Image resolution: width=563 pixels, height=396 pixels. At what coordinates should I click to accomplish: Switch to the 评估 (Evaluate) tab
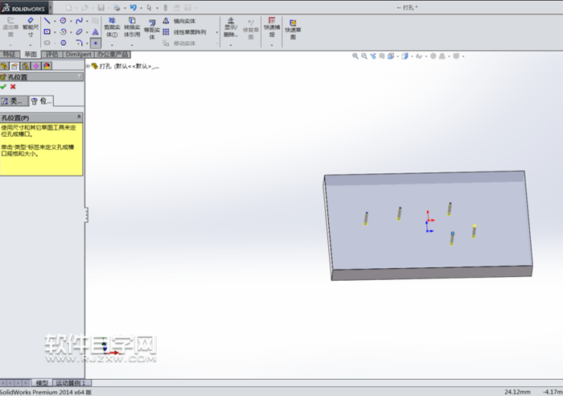point(51,54)
